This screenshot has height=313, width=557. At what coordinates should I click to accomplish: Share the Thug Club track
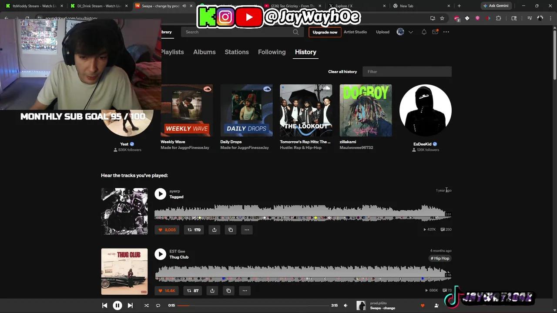tap(212, 291)
